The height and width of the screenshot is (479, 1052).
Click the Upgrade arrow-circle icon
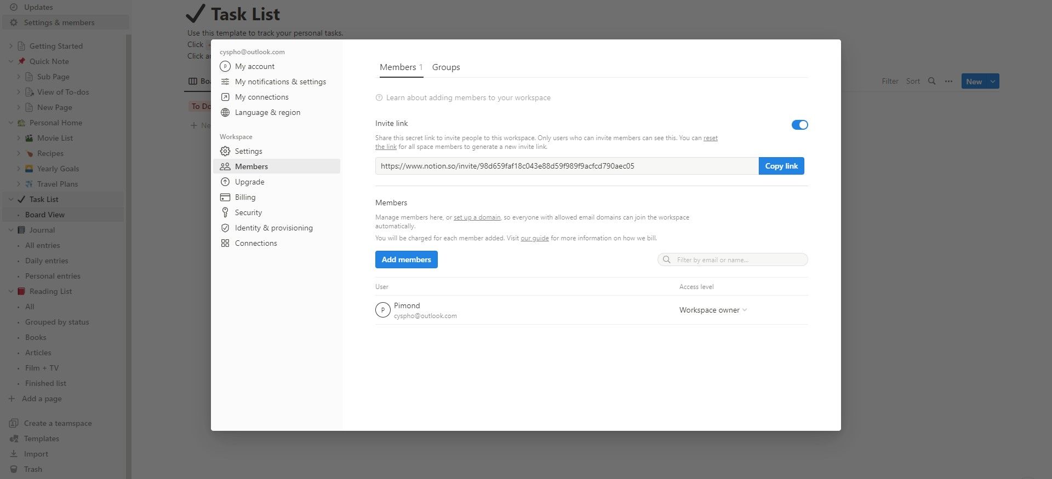tap(225, 182)
